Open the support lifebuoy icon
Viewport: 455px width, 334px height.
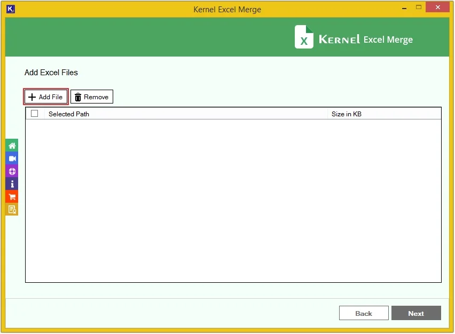tap(12, 171)
